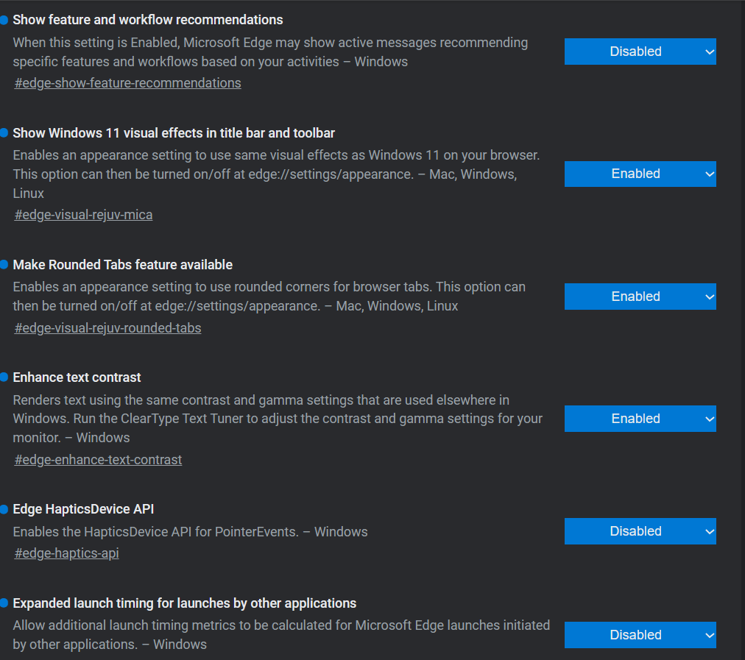Image resolution: width=745 pixels, height=660 pixels.
Task: Select the Make Rounded Tabs feature available title
Action: [x=123, y=265]
